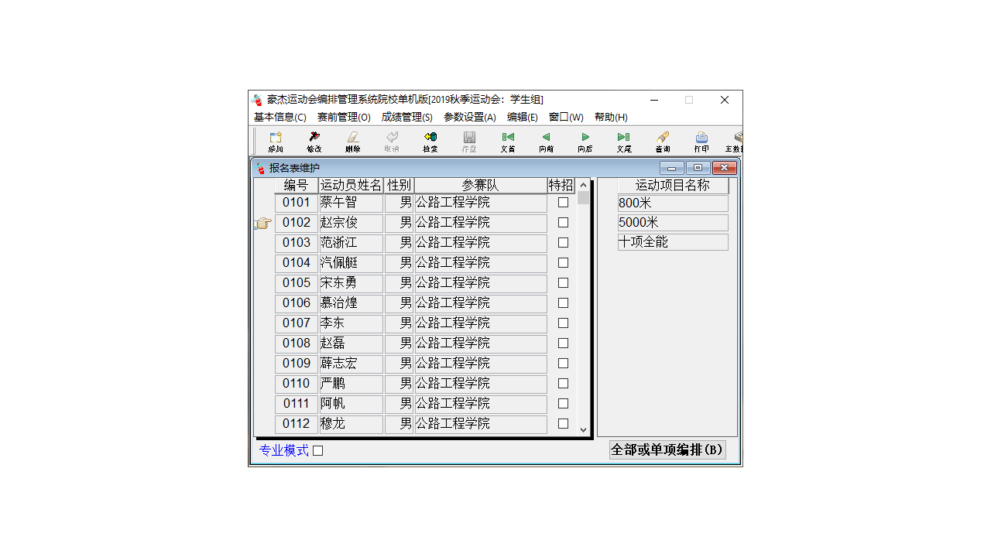Viewport: 991px width, 557px height.
Task: Click the 删除 (Delete) icon
Action: click(352, 141)
